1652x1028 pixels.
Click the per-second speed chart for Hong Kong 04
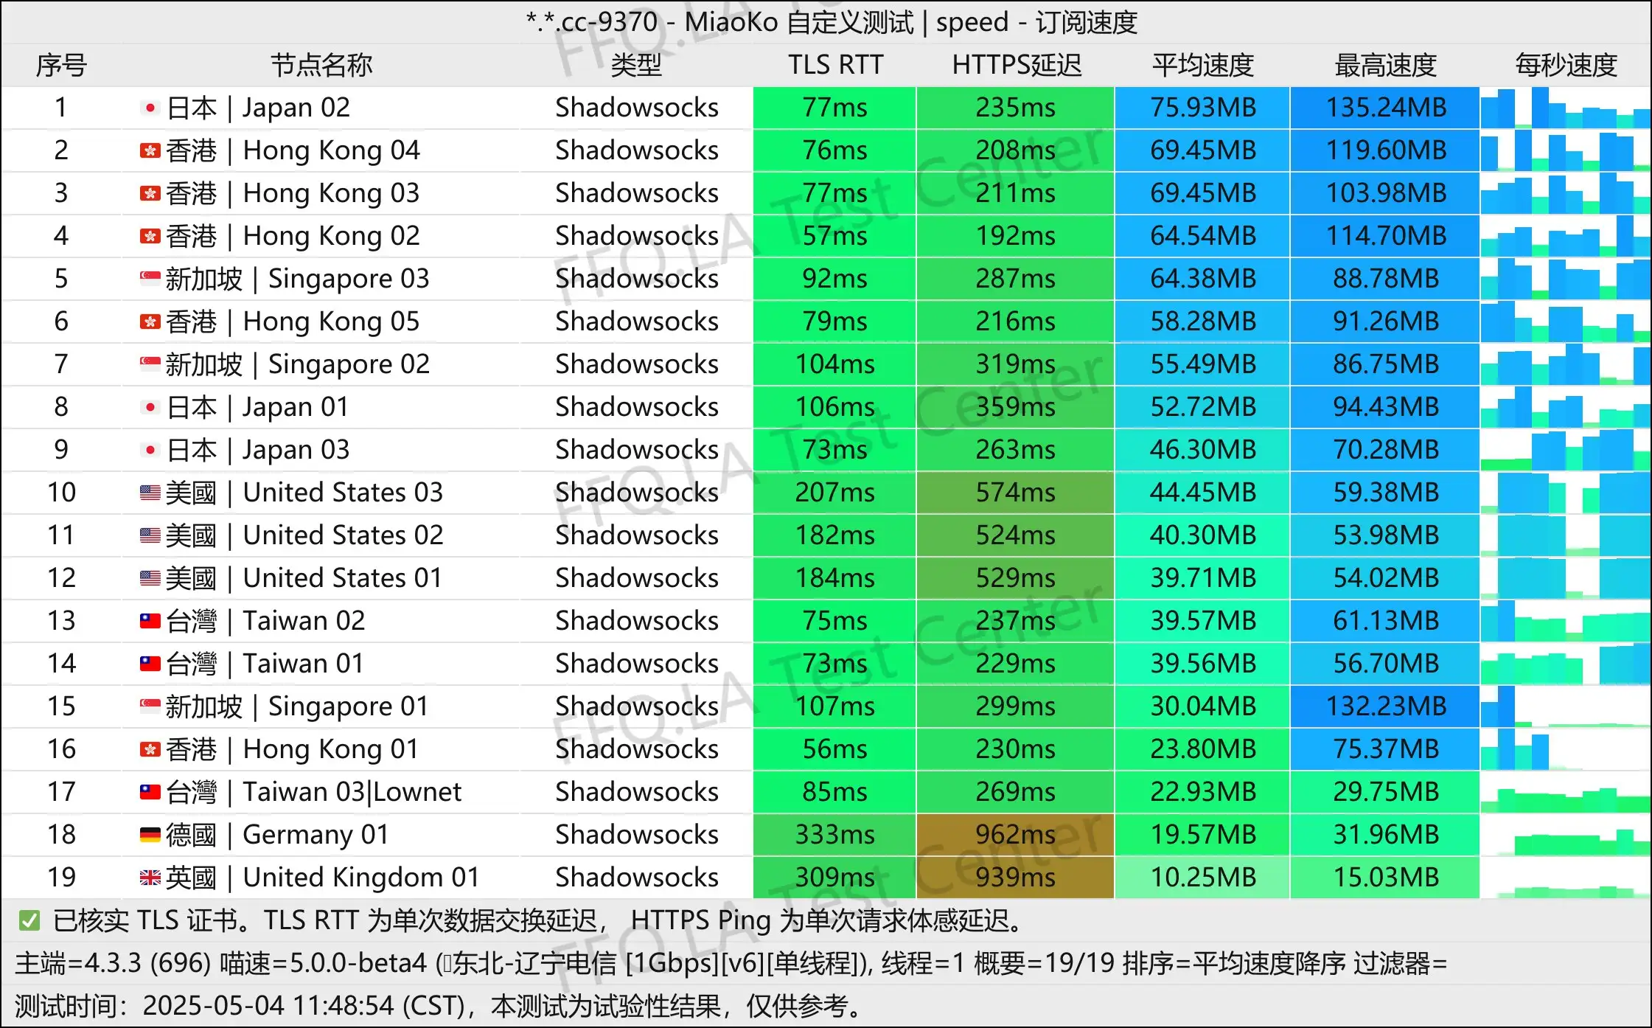coord(1566,150)
